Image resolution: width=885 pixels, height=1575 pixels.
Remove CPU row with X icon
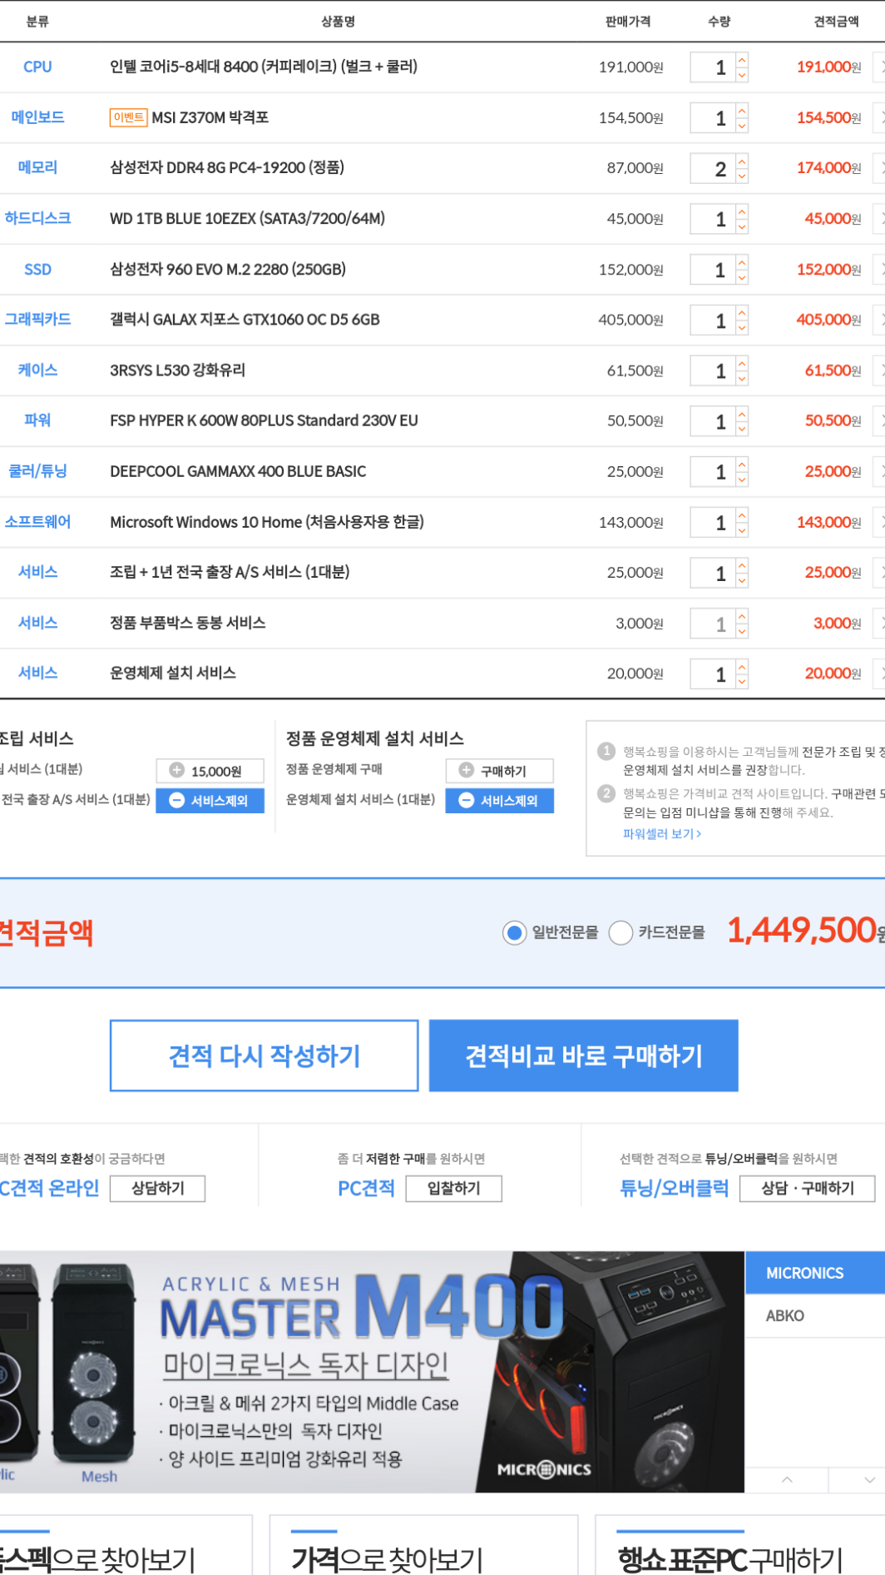click(879, 67)
